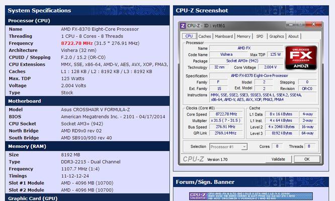Click the Architecture value Vishera (32 nm)
The height and width of the screenshot is (201, 335).
pyautogui.click(x=78, y=50)
